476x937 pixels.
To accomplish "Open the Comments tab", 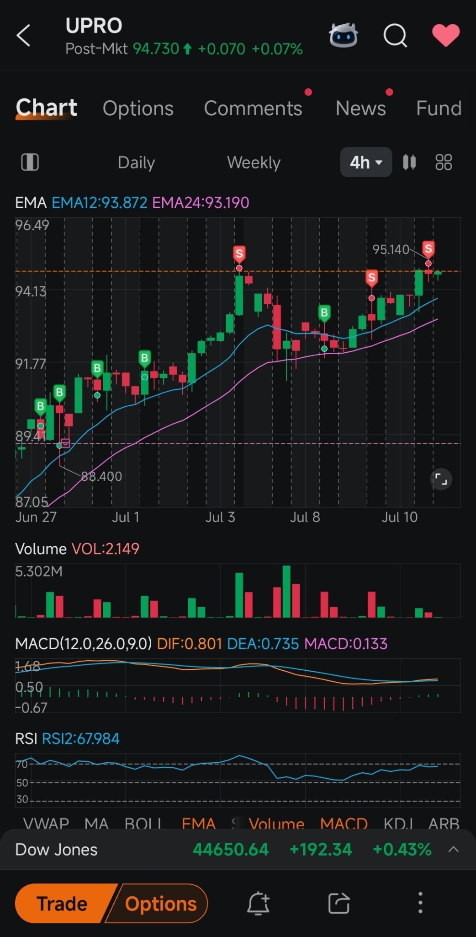I will pos(253,108).
